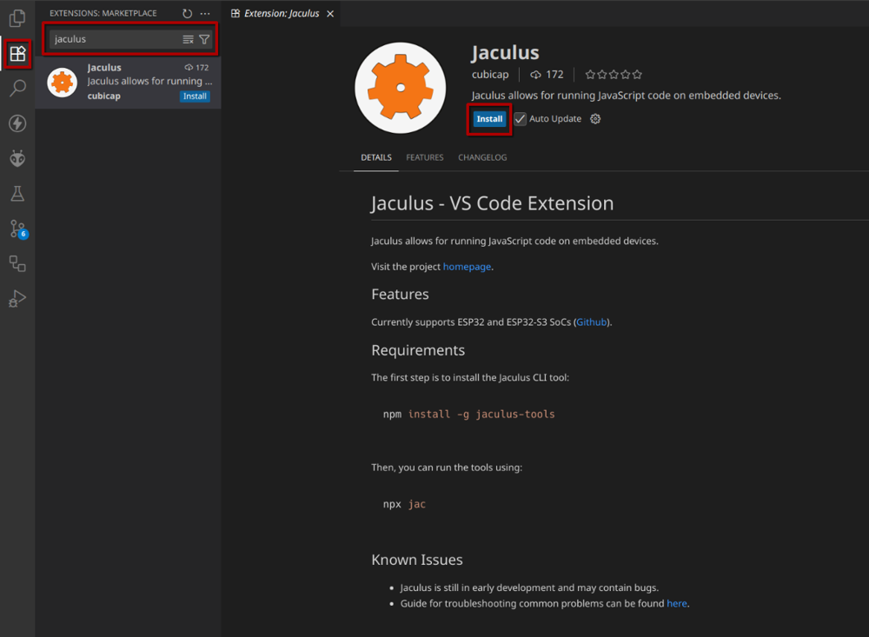Open the Search view in activity bar
Screen dimensions: 869x637
(17, 88)
